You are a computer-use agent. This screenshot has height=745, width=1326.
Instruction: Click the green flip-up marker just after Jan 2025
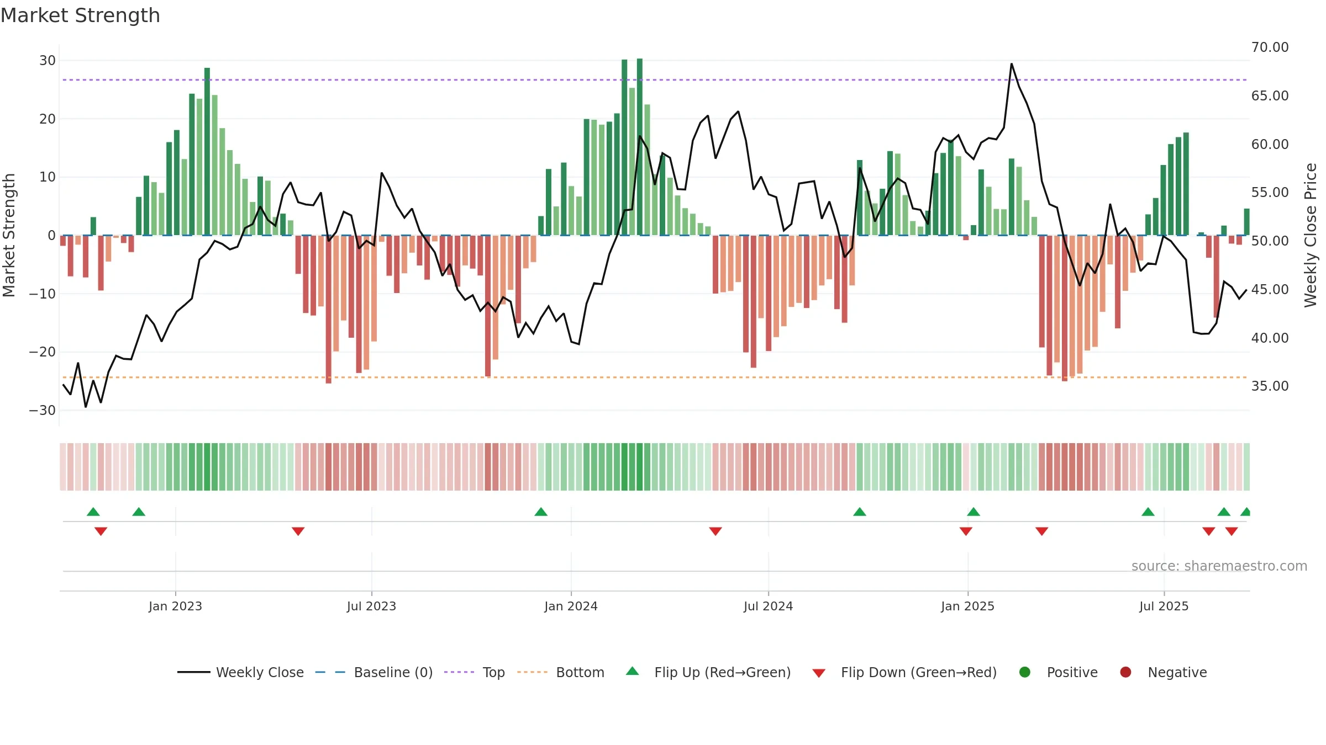[974, 512]
